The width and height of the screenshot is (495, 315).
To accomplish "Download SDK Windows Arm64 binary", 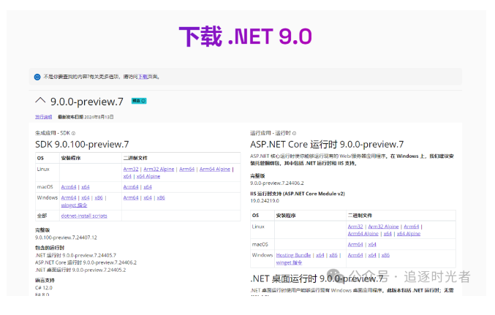I will pyautogui.click(x=131, y=197).
